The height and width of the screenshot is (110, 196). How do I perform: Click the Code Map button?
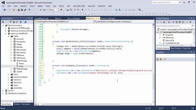click(130, 10)
